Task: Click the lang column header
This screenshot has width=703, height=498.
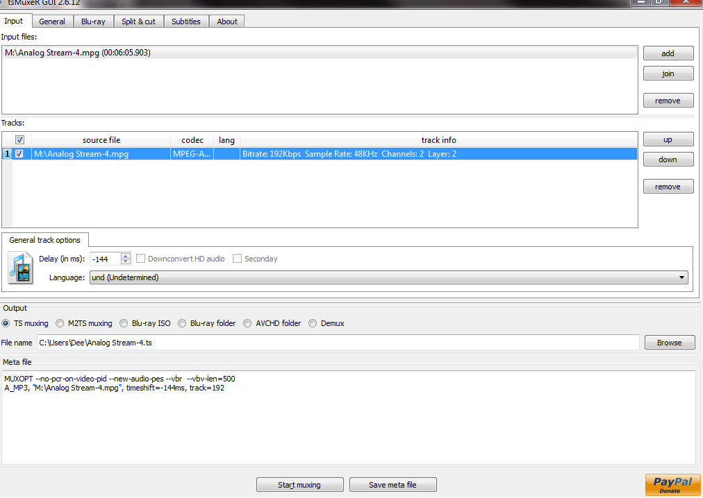Action: pos(227,139)
